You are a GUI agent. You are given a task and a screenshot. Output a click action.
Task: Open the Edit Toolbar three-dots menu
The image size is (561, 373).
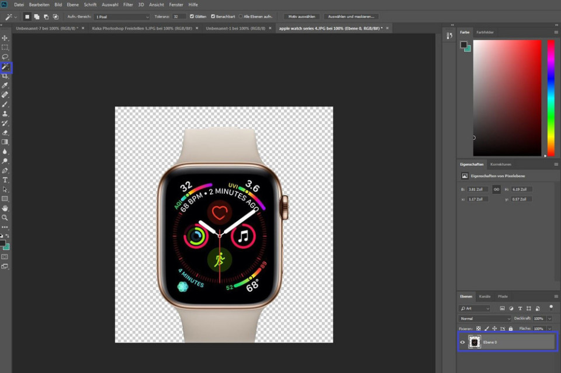pos(5,227)
